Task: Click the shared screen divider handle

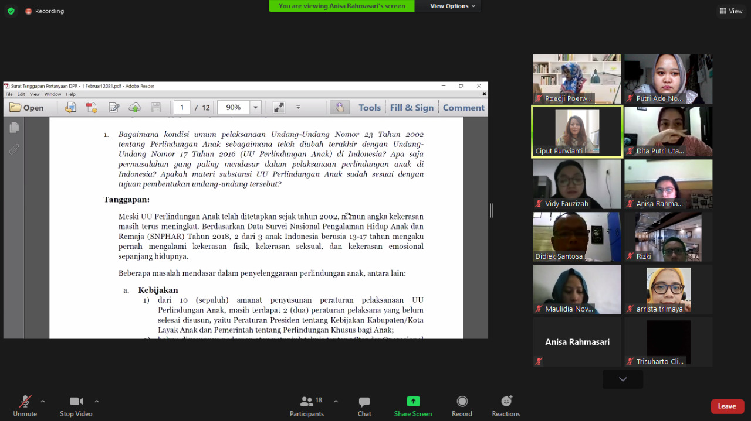Action: [491, 210]
